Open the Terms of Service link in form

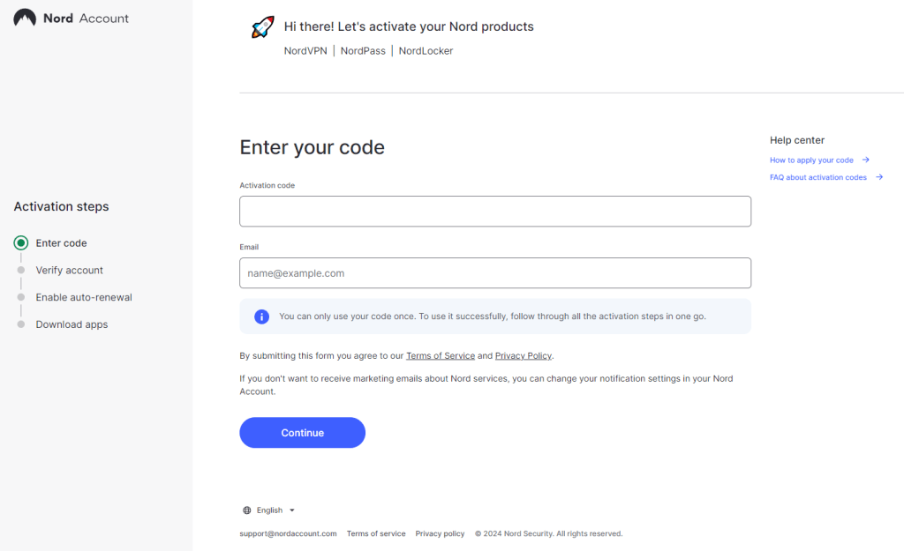tap(441, 356)
